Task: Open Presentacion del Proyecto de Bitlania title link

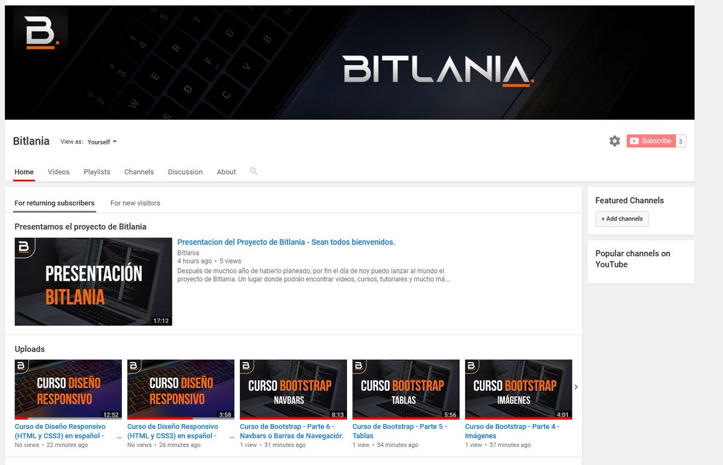Action: (x=286, y=242)
